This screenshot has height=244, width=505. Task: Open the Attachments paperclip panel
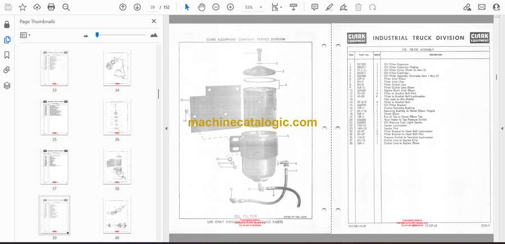point(7,70)
